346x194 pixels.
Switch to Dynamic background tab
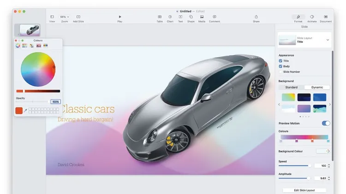pyautogui.click(x=317, y=87)
